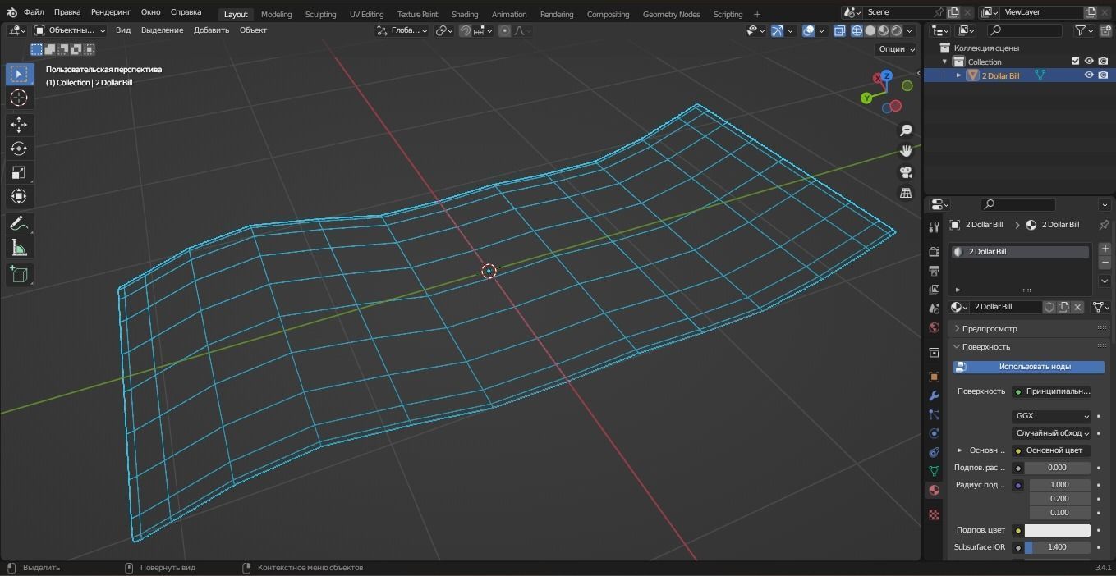Open the GGX distribution dropdown
The image size is (1116, 576).
pyautogui.click(x=1051, y=416)
